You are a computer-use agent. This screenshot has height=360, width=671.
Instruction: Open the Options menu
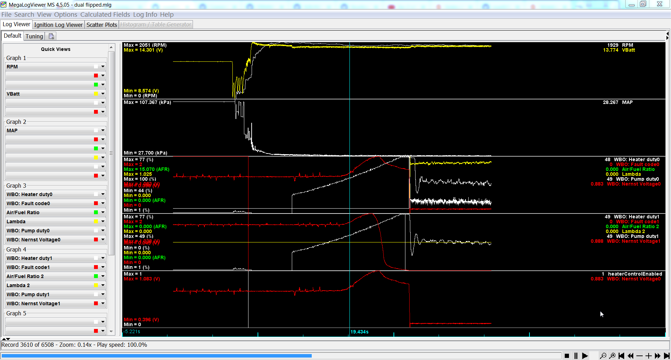[x=66, y=15]
